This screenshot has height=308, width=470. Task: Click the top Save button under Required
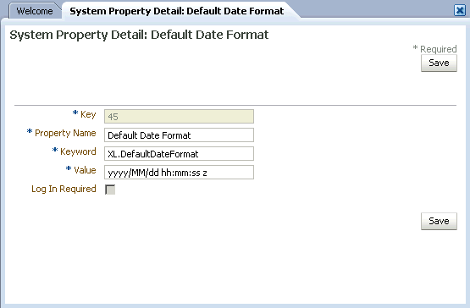coord(439,63)
